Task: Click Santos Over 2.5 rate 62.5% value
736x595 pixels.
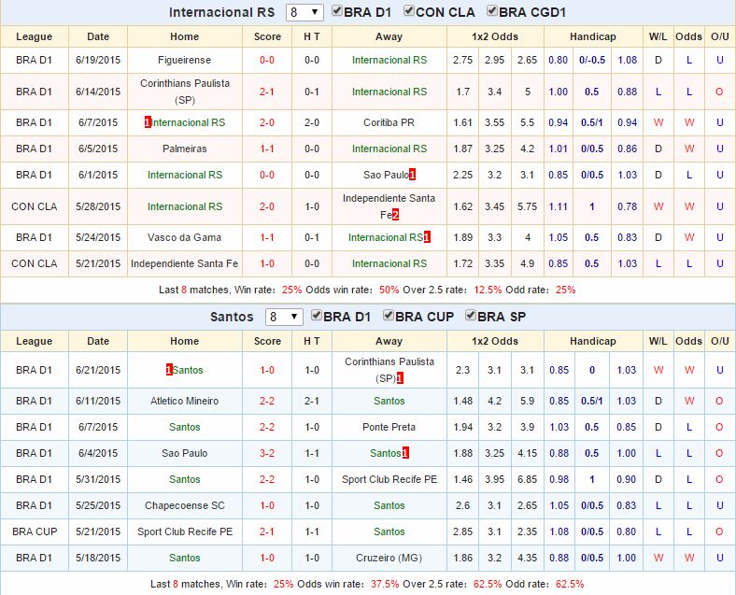Action: (x=488, y=584)
